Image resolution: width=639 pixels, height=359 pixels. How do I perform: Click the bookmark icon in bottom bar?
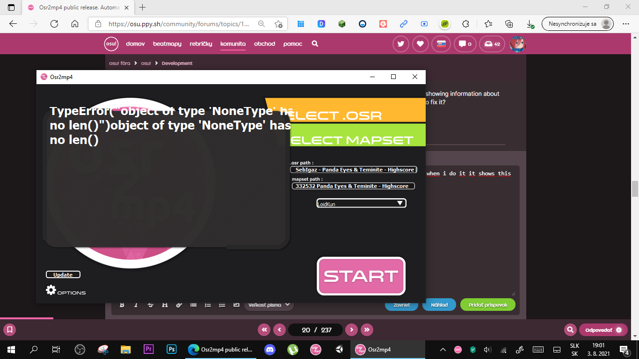pyautogui.click(x=9, y=330)
